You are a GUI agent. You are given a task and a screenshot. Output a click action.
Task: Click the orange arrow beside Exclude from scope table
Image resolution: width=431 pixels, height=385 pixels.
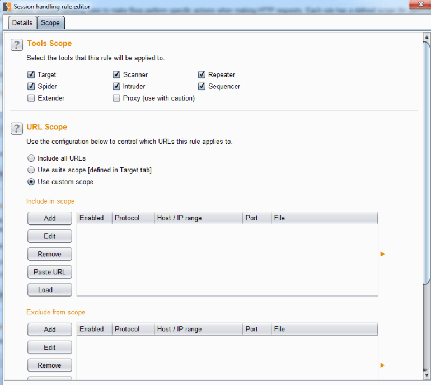[382, 365]
